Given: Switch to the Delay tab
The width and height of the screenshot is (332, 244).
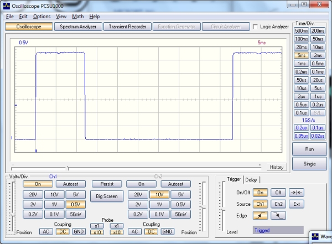Looking at the screenshot, I should click(x=251, y=179).
